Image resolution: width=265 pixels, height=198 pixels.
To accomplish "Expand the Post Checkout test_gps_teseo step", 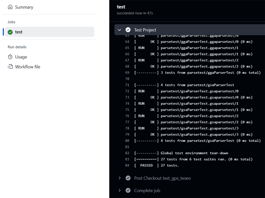I will pyautogui.click(x=119, y=178).
